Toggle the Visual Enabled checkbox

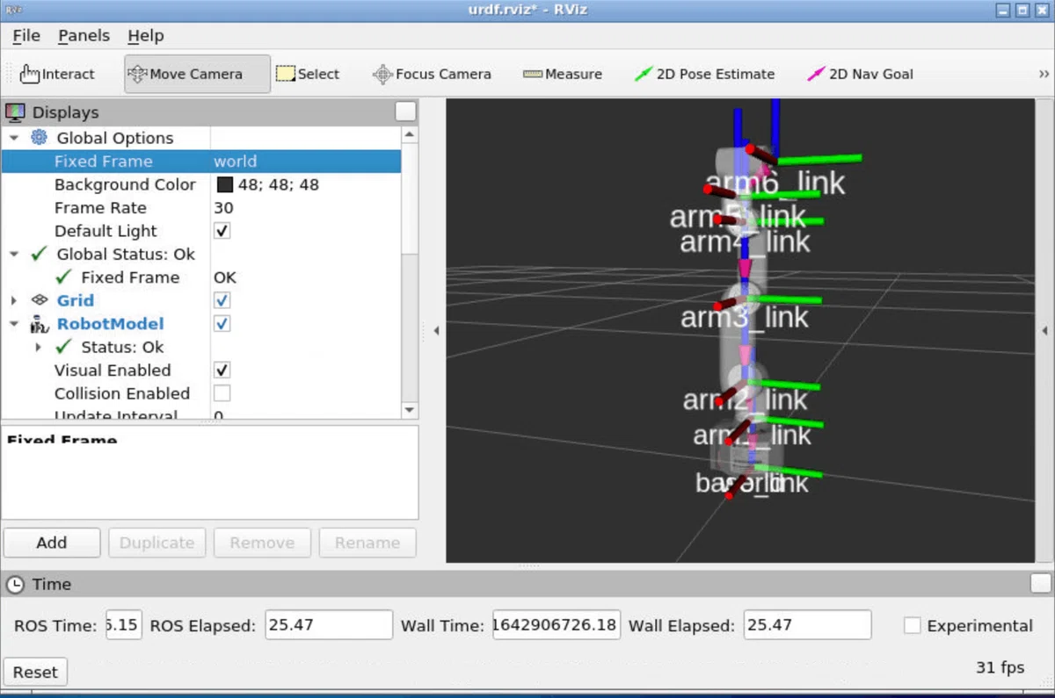[222, 371]
